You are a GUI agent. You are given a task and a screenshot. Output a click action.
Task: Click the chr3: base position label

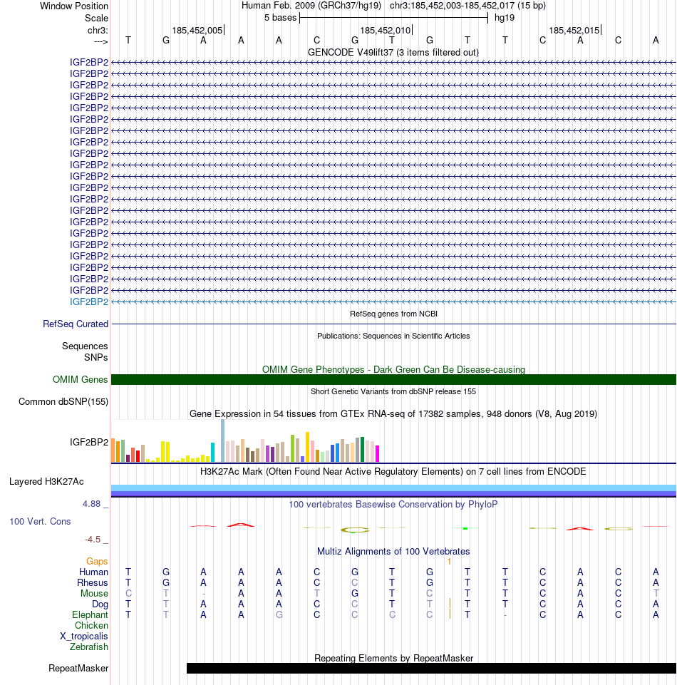click(98, 30)
